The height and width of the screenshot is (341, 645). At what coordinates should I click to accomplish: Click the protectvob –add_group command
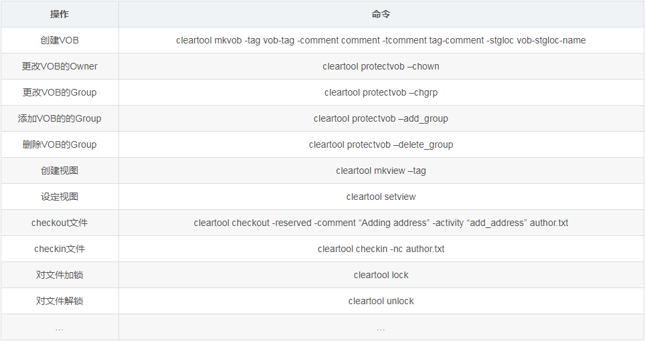click(381, 118)
